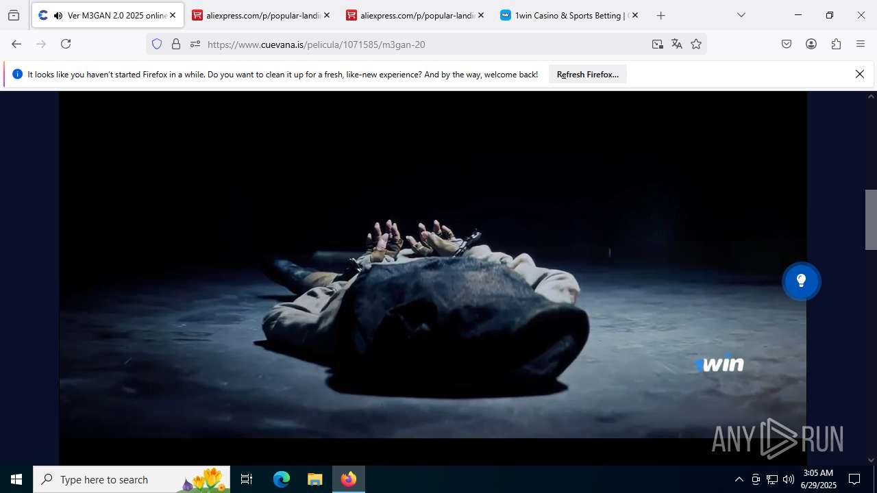Close the first aliexpress.com tab
Screen dimensions: 877x493
click(327, 15)
